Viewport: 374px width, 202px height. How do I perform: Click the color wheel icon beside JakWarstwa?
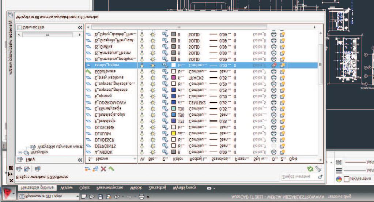[x=339, y=179]
